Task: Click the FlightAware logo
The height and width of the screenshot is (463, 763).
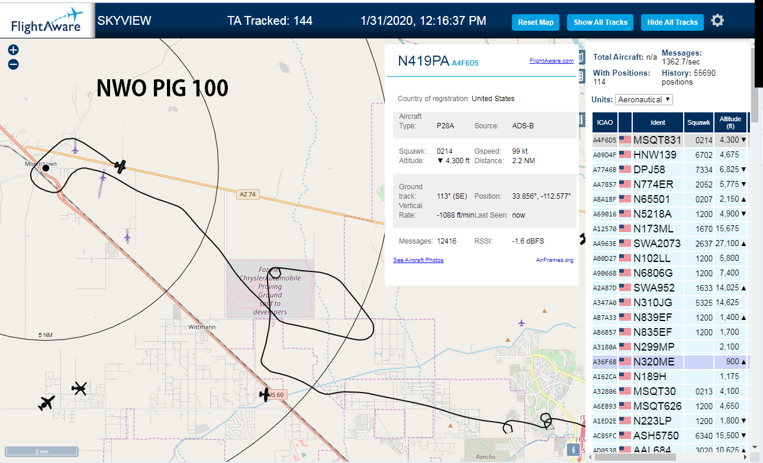Action: coord(47,21)
